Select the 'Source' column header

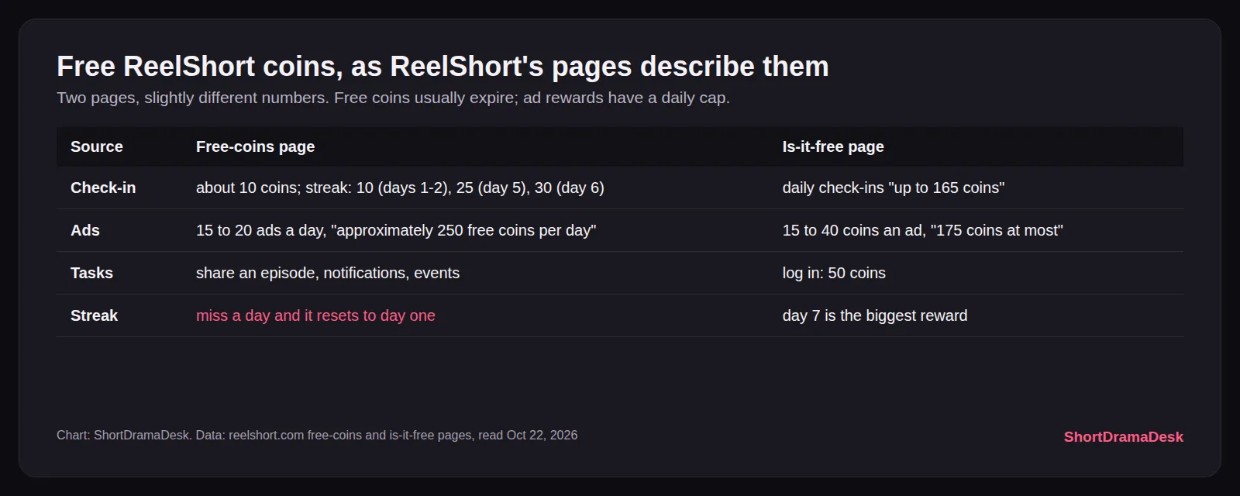tap(97, 146)
